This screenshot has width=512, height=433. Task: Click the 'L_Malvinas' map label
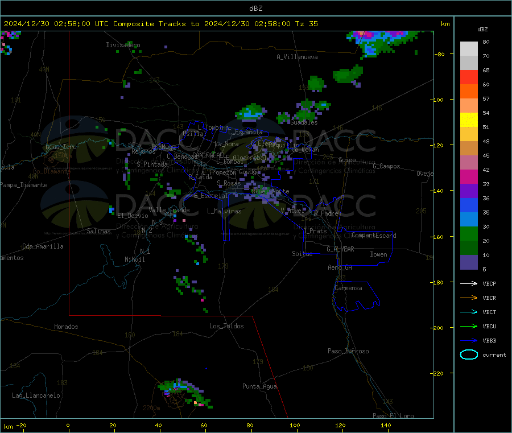click(224, 211)
